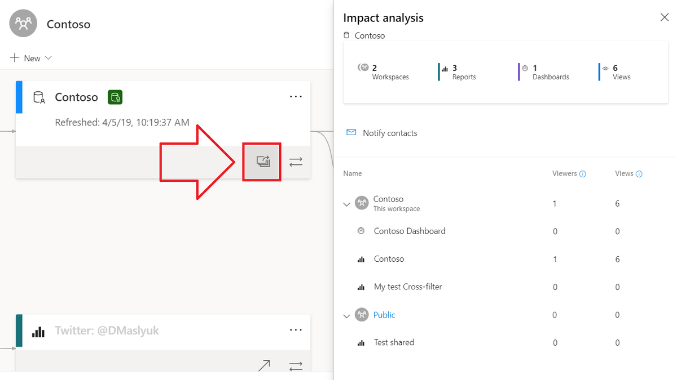Viewport: 677px width, 380px height.
Task: Click the Public workspace group icon
Action: click(362, 315)
